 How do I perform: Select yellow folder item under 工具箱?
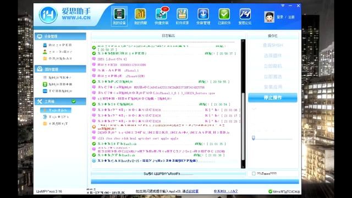[x=56, y=124]
